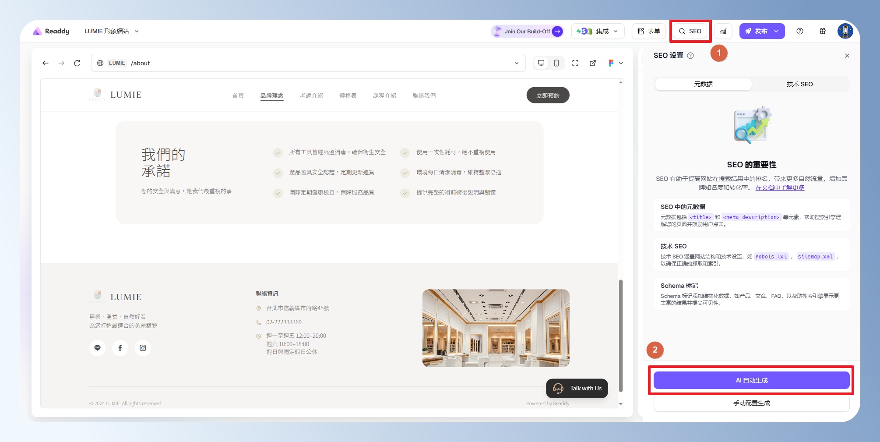Switch to desktop preview view
This screenshot has width=880, height=442.
click(x=541, y=63)
